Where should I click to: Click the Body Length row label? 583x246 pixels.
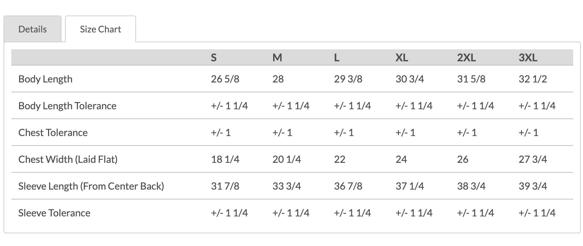tap(45, 79)
